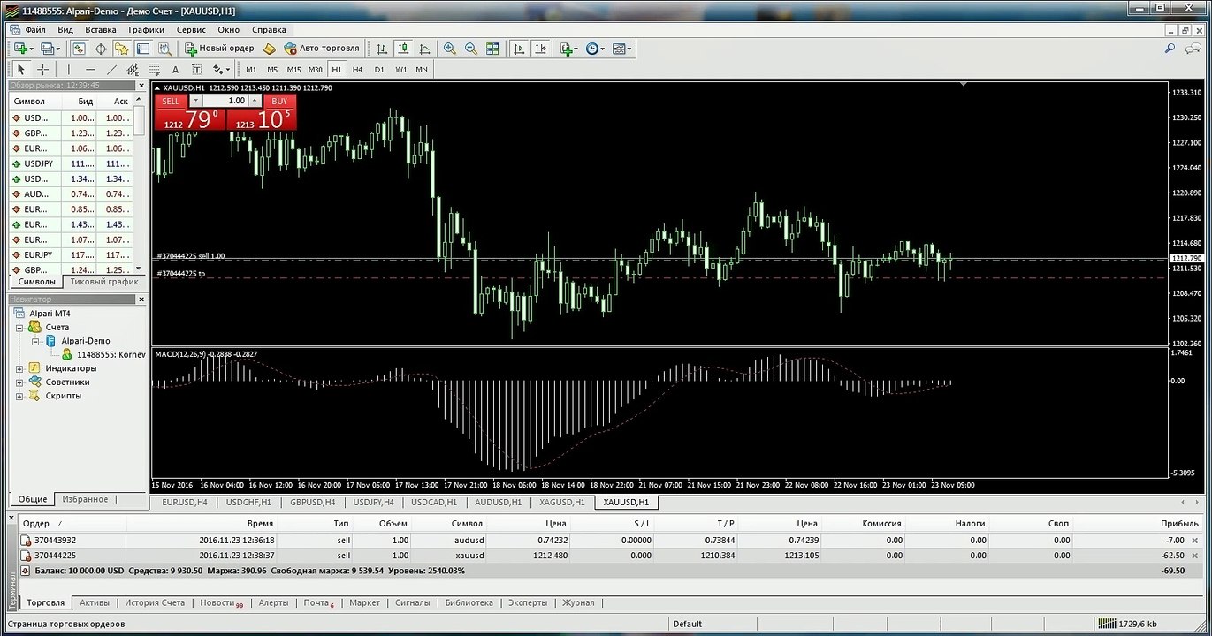This screenshot has height=636, width=1212.
Task: Switch chart to D1 timeframe
Action: pyautogui.click(x=379, y=69)
